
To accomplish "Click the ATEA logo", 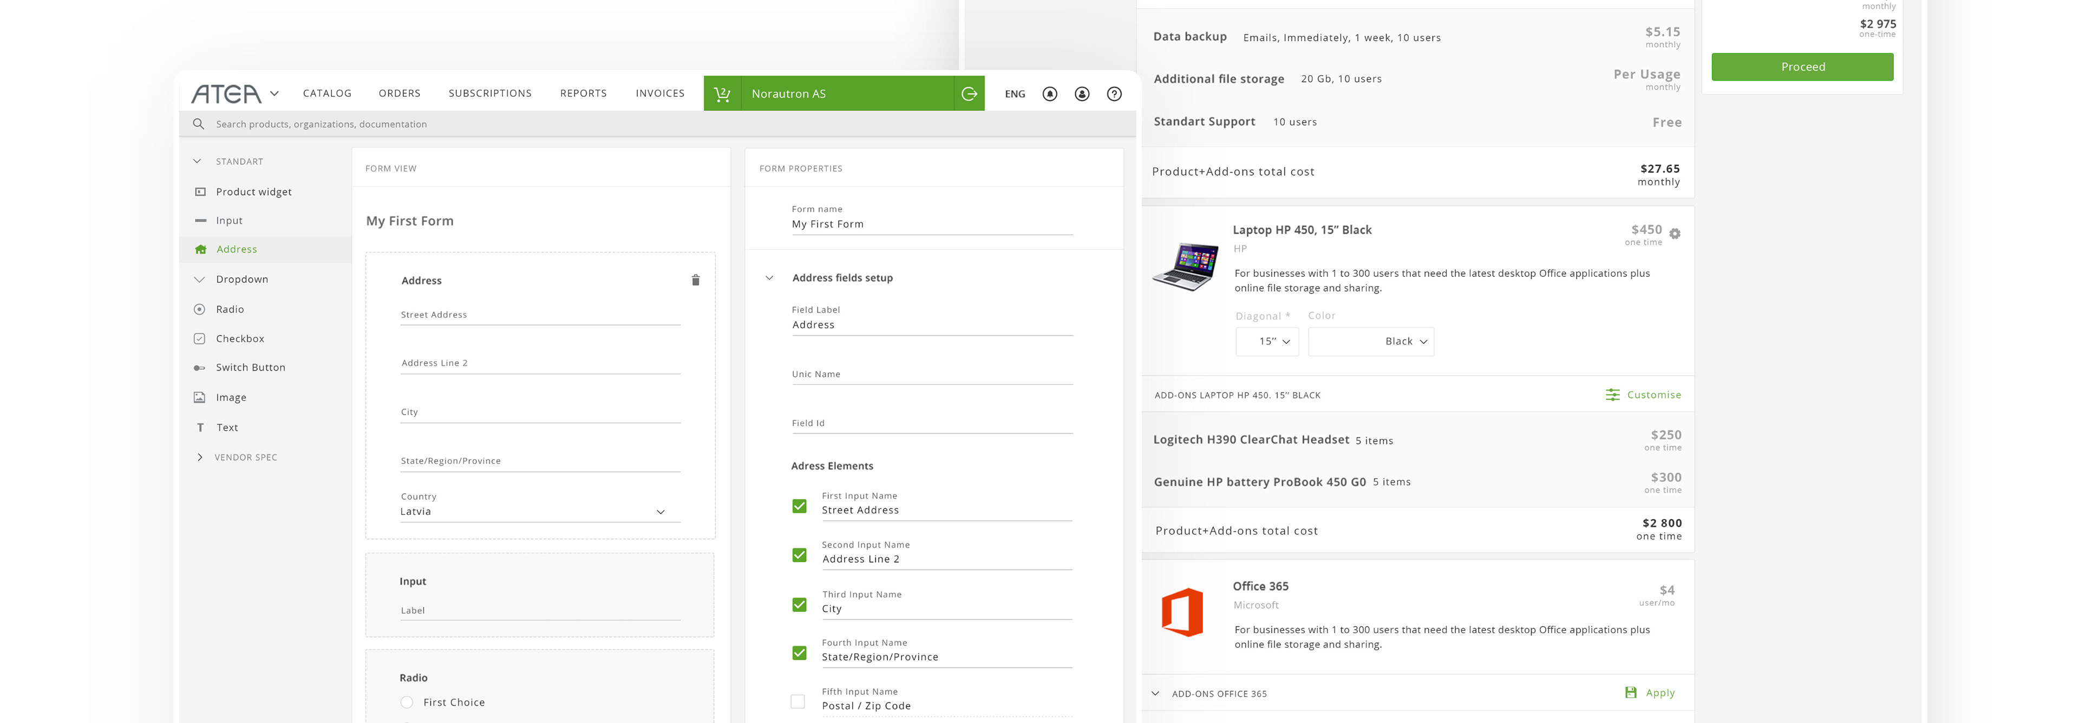I will 226,94.
